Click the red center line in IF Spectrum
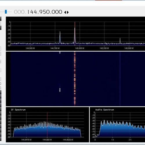The image size is (145, 145). pyautogui.click(x=47, y=125)
